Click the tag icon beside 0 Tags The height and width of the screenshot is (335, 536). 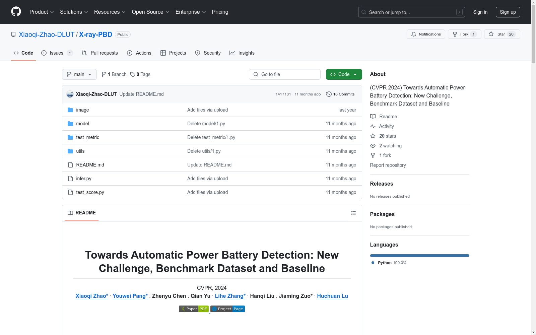133,74
